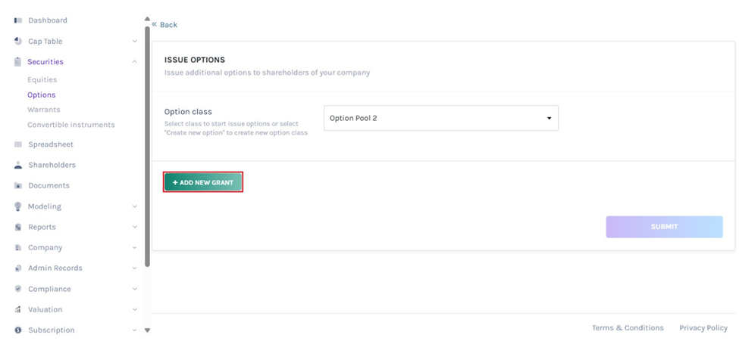Viewport: 739px width, 341px height.
Task: Open the Option Pool 2 class dropdown
Action: tap(440, 118)
